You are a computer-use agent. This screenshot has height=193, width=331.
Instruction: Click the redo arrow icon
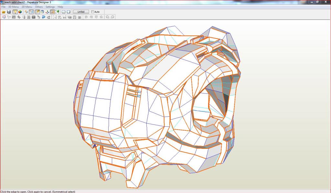[x=48, y=17]
